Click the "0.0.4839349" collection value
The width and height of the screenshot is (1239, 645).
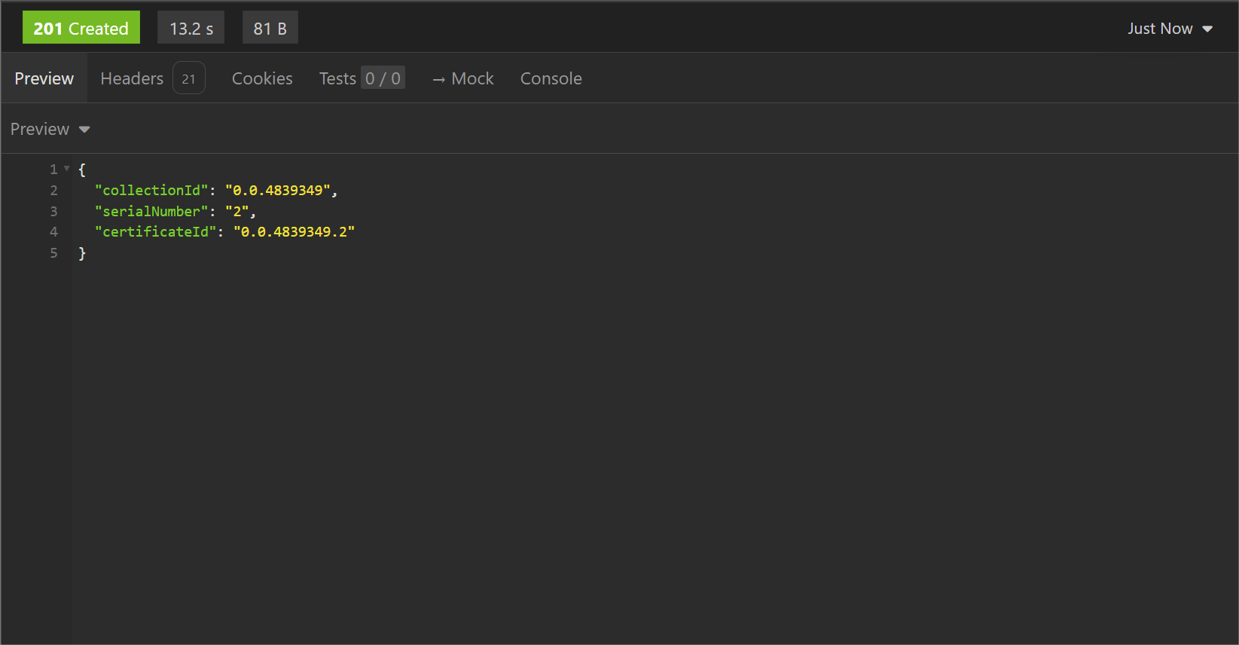278,190
